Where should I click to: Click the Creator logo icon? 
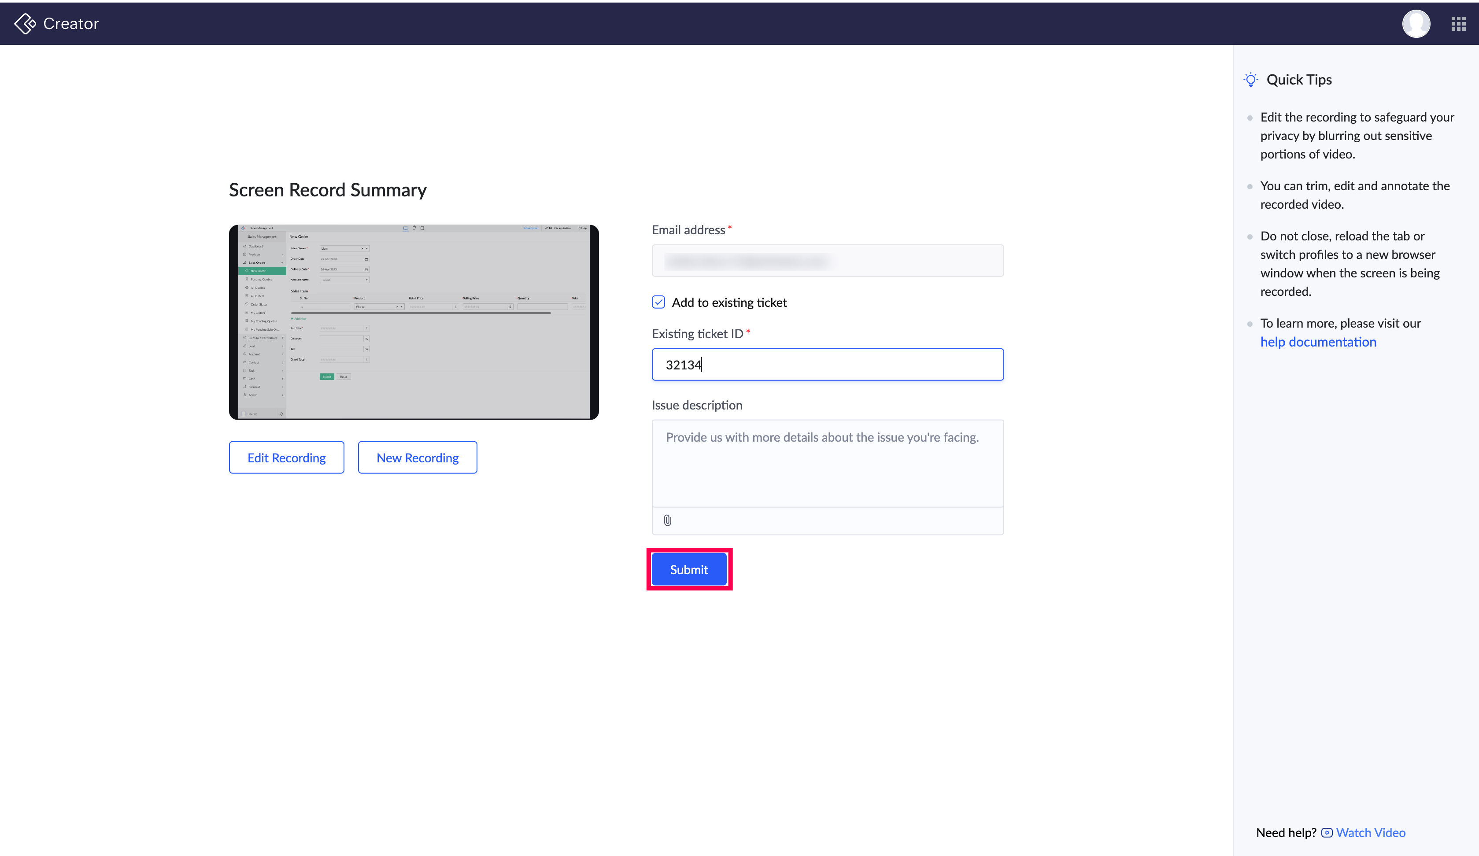pos(25,23)
